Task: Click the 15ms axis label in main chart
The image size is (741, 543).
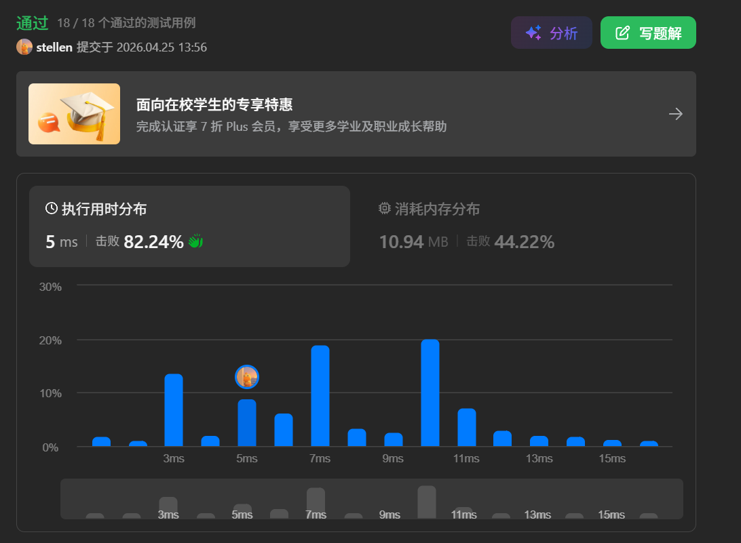Action: (612, 458)
